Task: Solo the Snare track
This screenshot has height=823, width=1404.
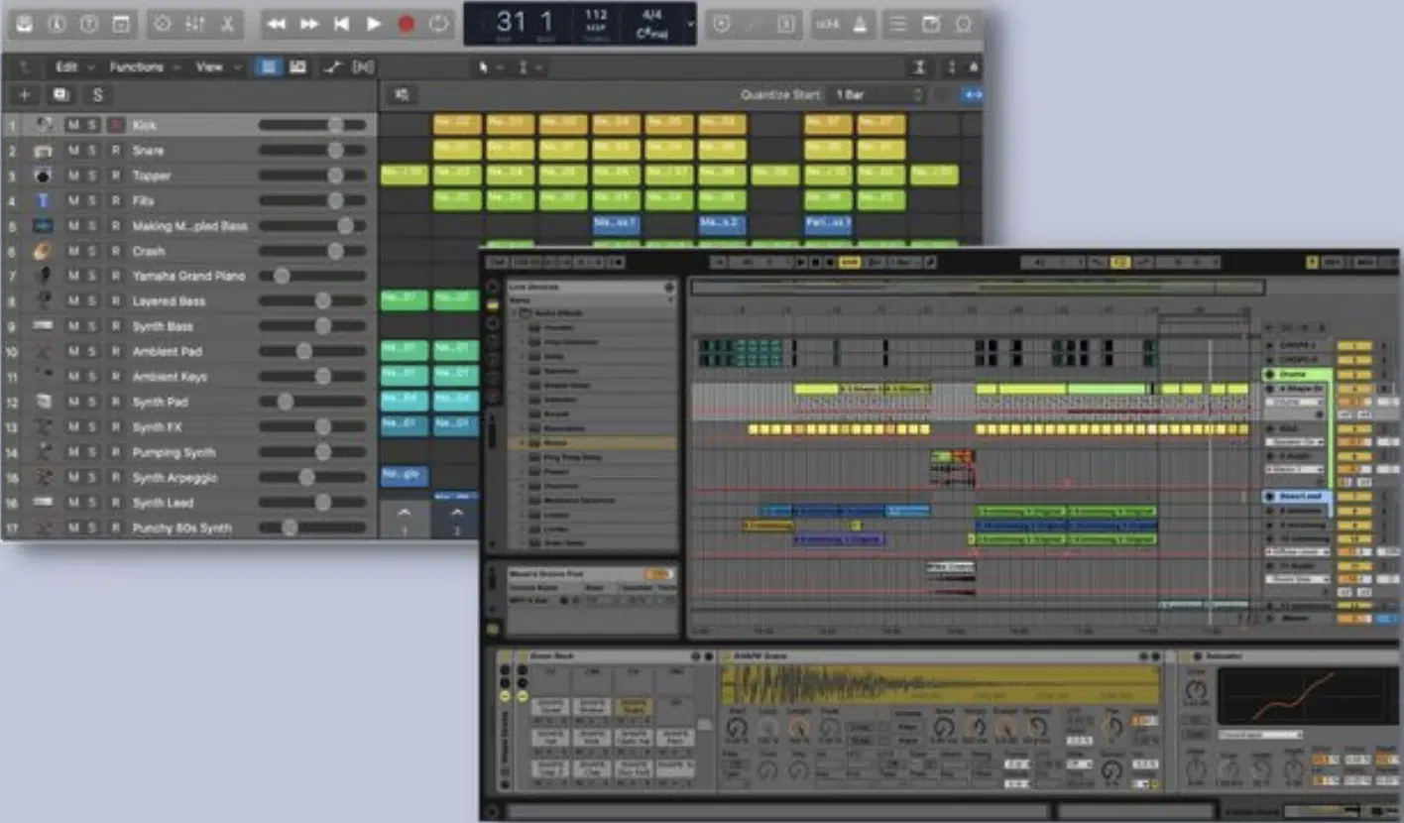Action: (x=92, y=151)
